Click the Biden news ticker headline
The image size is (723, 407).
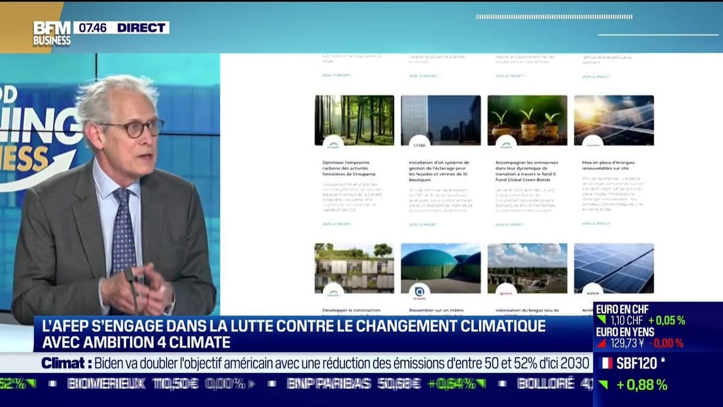(x=343, y=363)
